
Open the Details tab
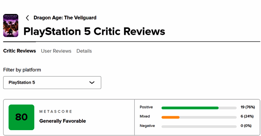pyautogui.click(x=84, y=51)
